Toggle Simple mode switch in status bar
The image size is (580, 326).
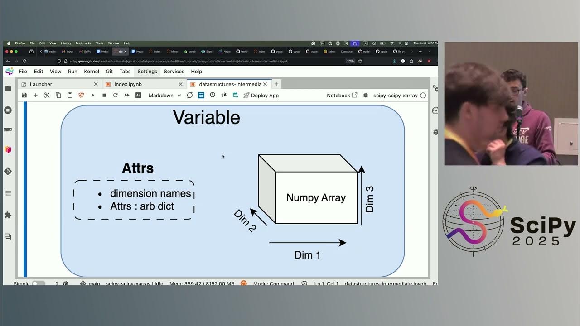coord(39,283)
